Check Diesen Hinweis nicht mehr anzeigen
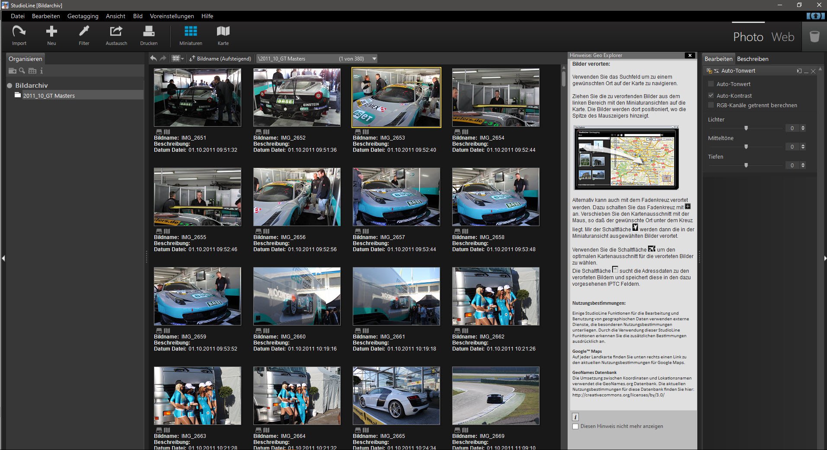This screenshot has width=827, height=450. [575, 426]
